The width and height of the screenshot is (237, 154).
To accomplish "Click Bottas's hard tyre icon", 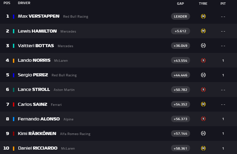I will tap(203, 45).
